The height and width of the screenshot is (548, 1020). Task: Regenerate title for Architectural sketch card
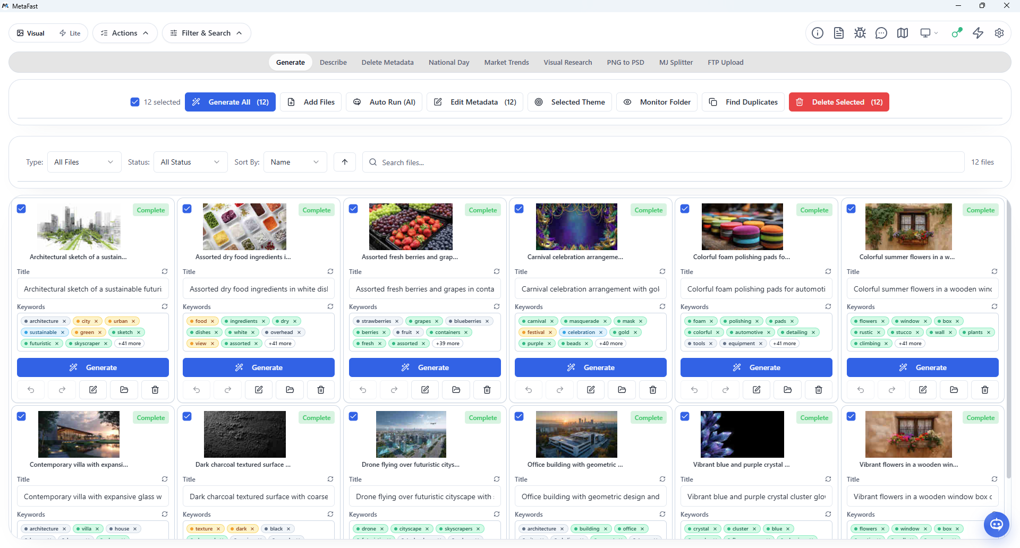[x=165, y=271]
